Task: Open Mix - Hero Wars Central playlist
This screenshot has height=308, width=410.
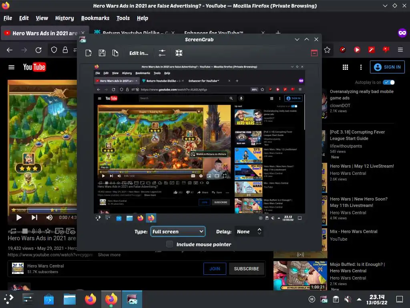Action: [354, 231]
